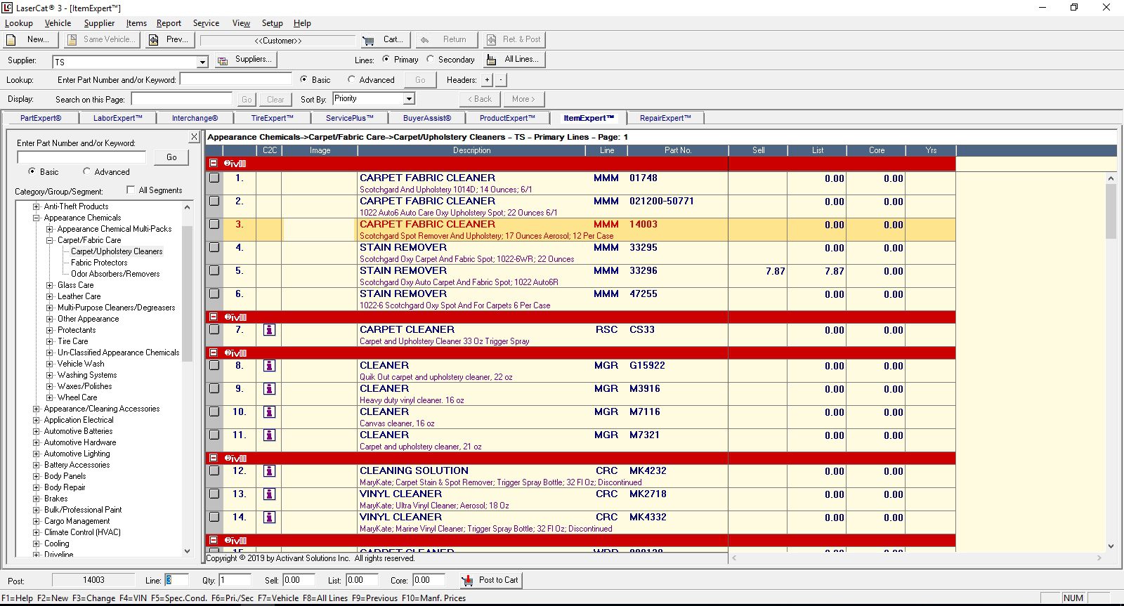Image resolution: width=1124 pixels, height=606 pixels.
Task: Check the box for item 5 stain remover
Action: [x=214, y=271]
